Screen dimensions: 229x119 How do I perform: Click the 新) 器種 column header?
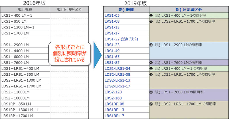point(126,9)
